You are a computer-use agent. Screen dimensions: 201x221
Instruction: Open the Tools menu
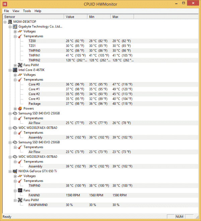click(x=27, y=11)
